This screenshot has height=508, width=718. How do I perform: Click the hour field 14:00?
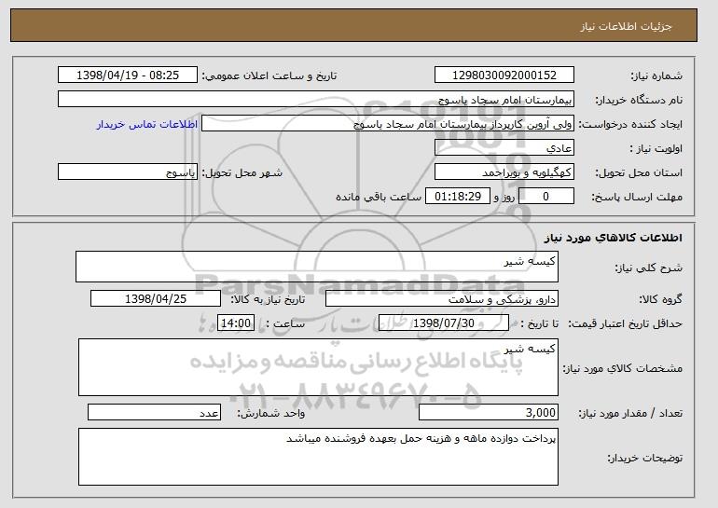click(x=236, y=323)
